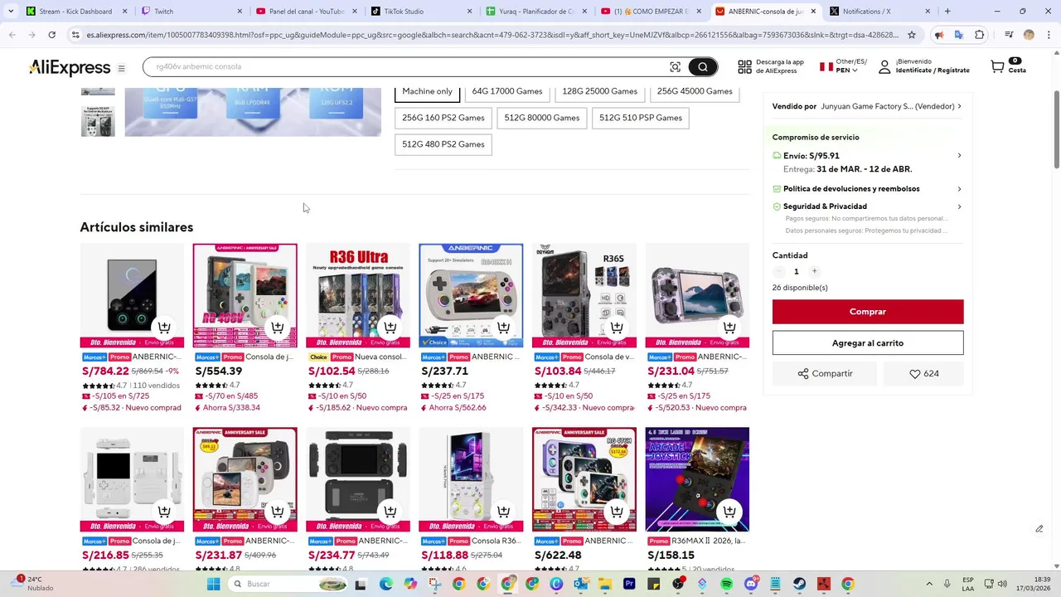This screenshot has width=1061, height=597.
Task: Switch to the Twitch tab
Action: [190, 12]
